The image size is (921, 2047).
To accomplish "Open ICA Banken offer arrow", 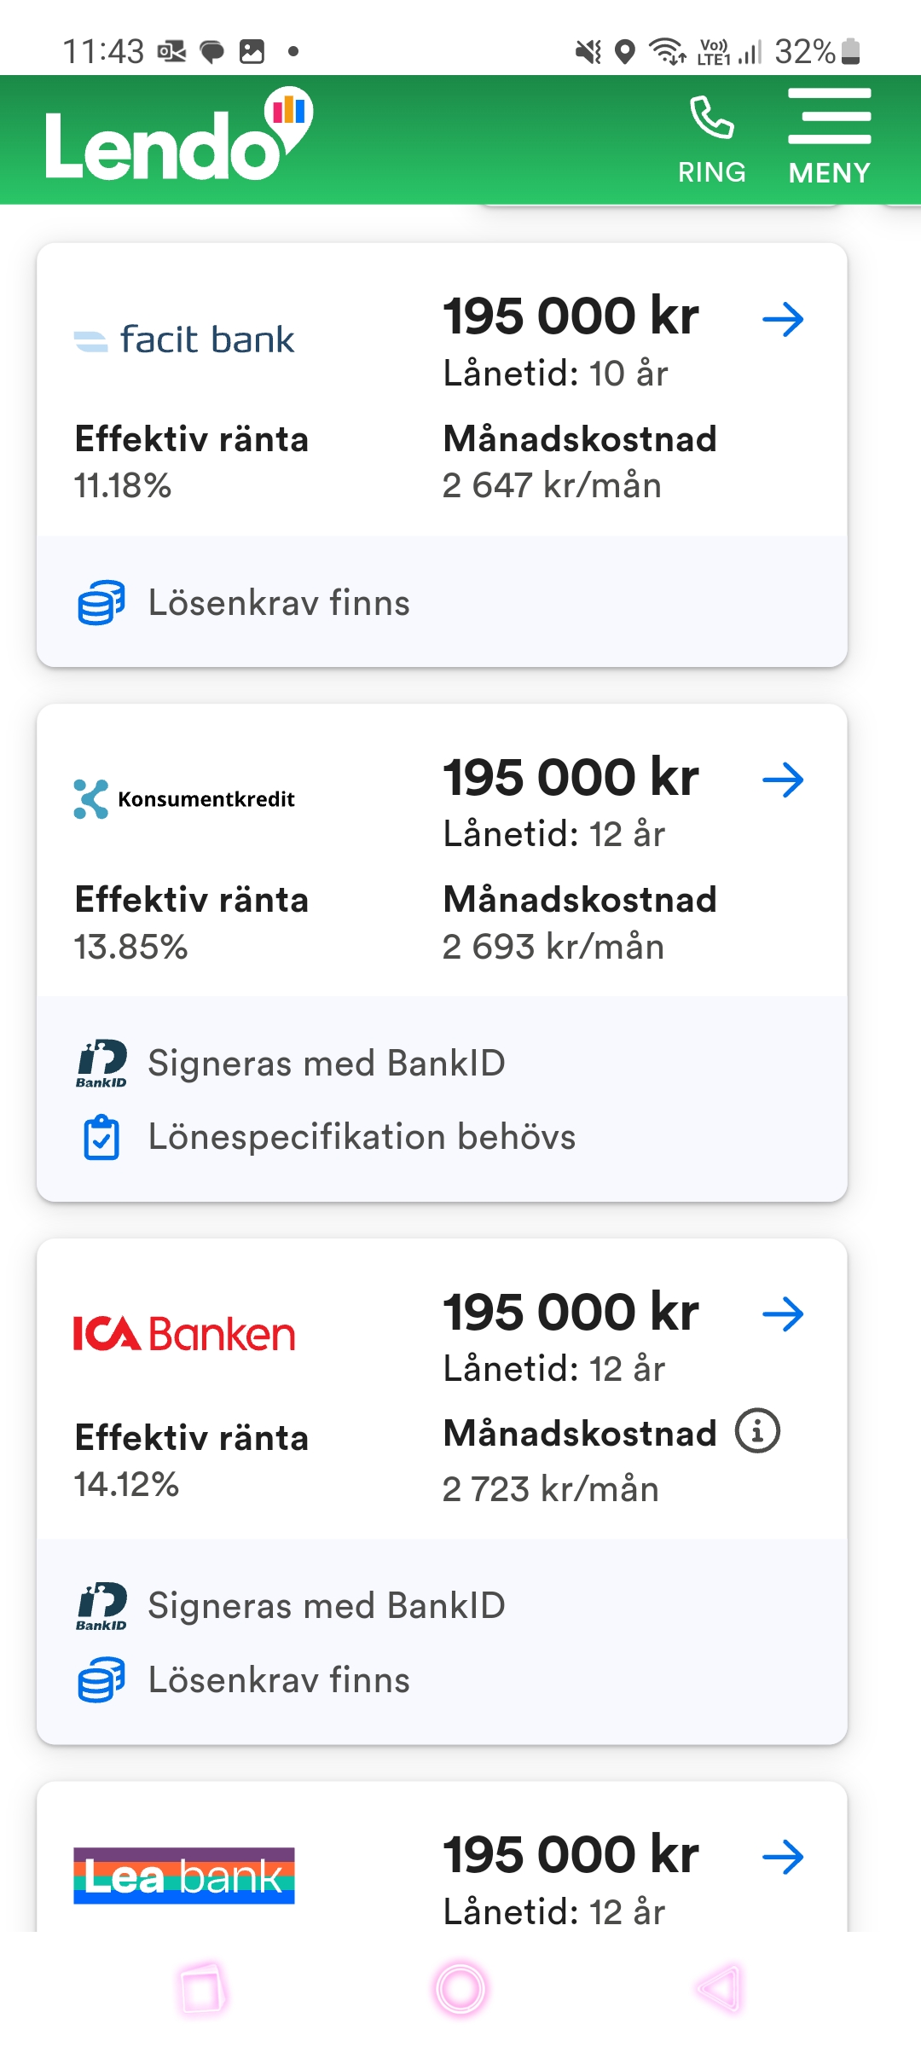I will (783, 1314).
